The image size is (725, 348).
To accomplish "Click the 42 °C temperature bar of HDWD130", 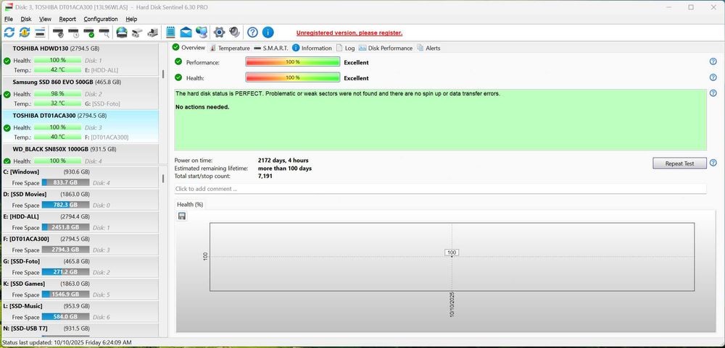I will 58,69.
